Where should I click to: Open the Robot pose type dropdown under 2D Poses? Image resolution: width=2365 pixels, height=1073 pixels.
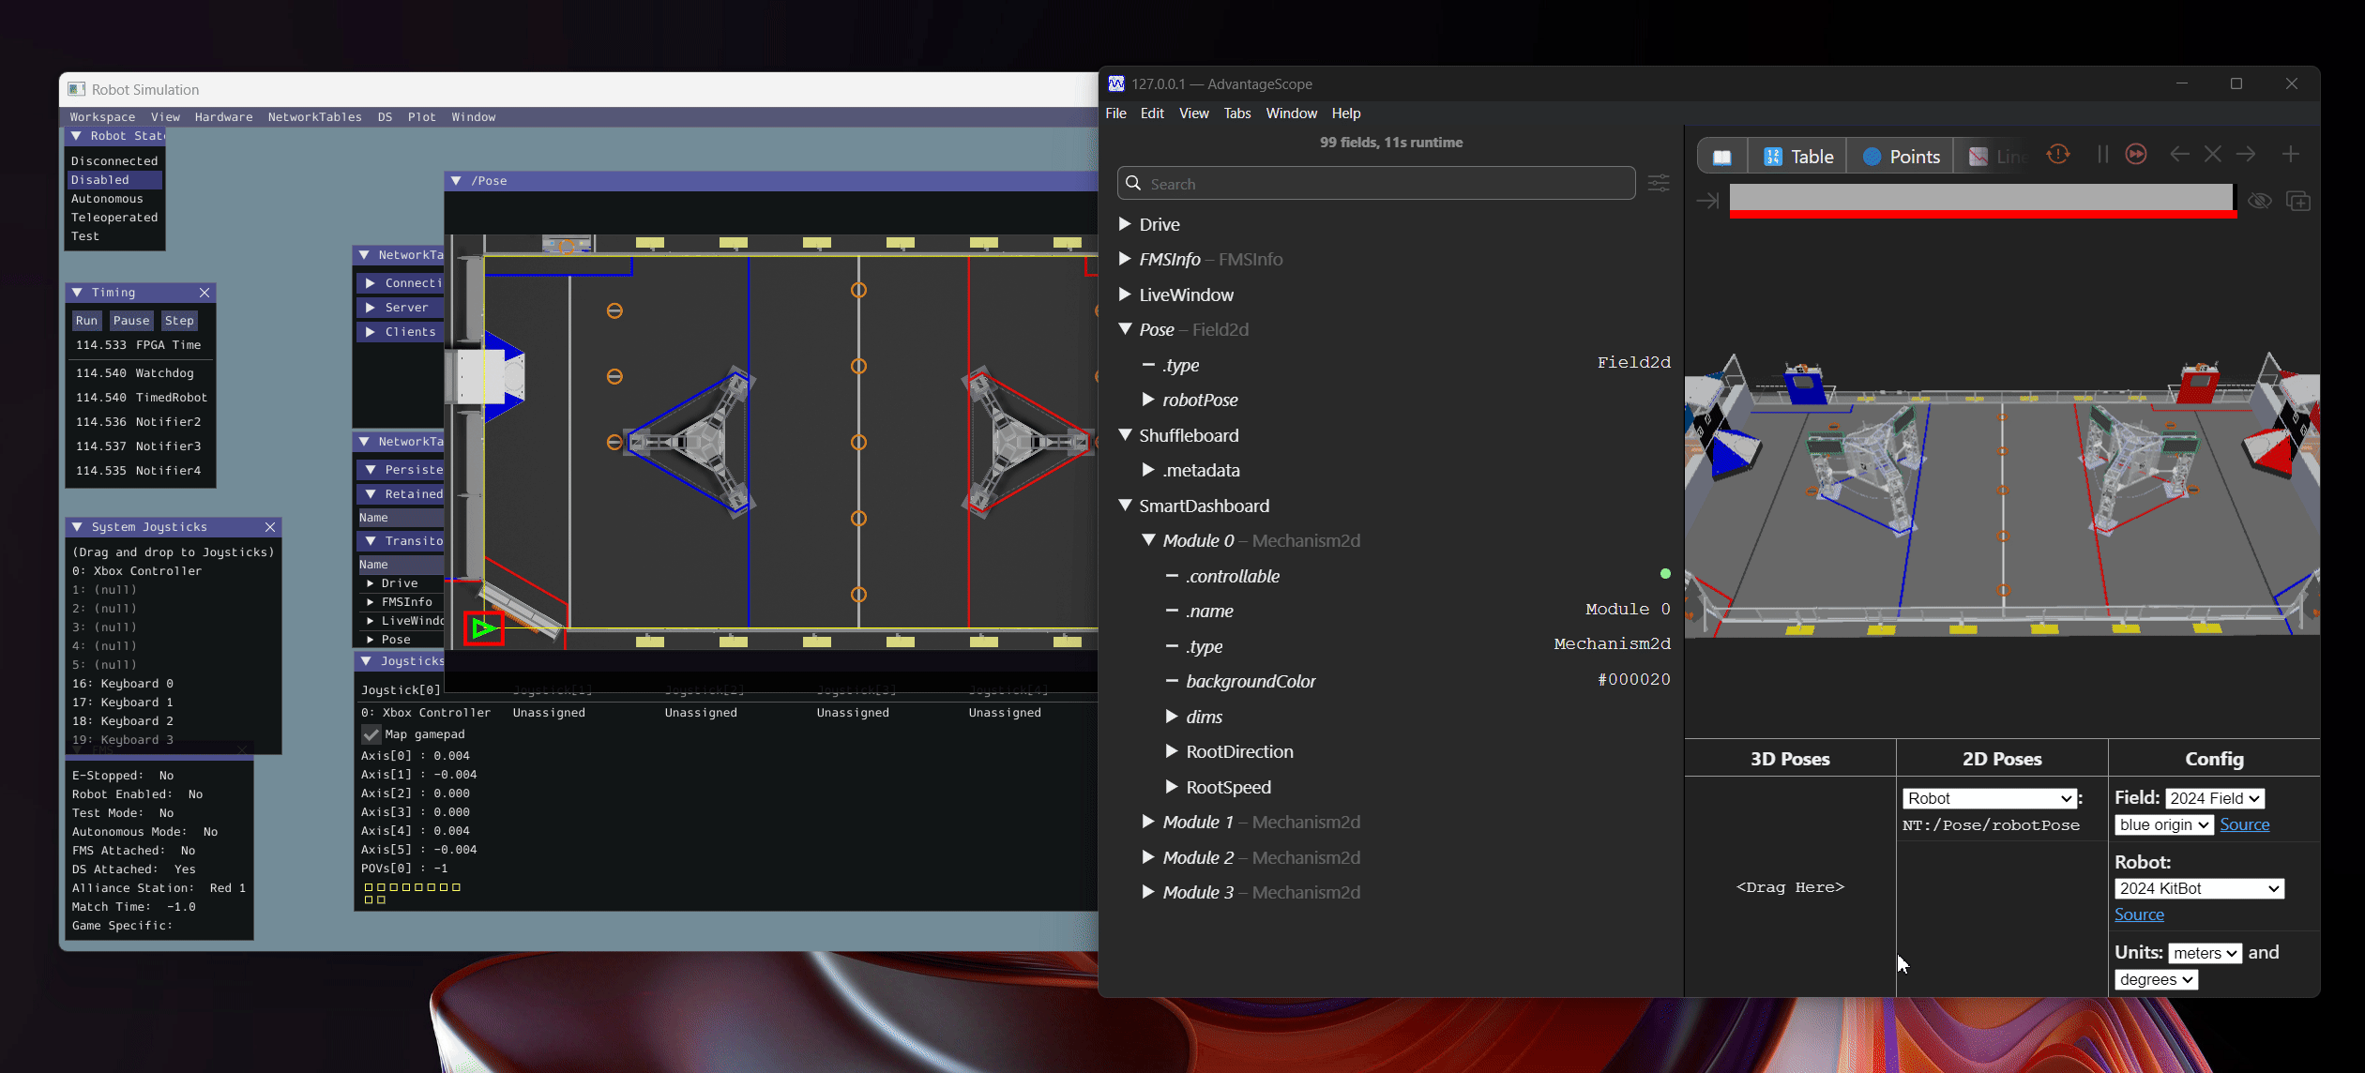click(1989, 798)
